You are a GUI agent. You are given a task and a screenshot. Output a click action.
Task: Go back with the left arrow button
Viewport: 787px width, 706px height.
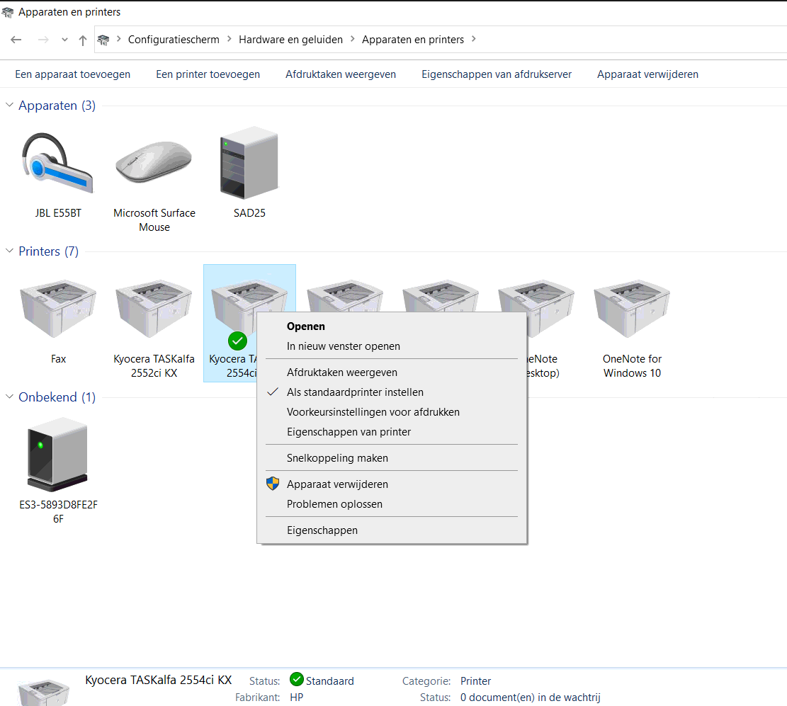(16, 40)
